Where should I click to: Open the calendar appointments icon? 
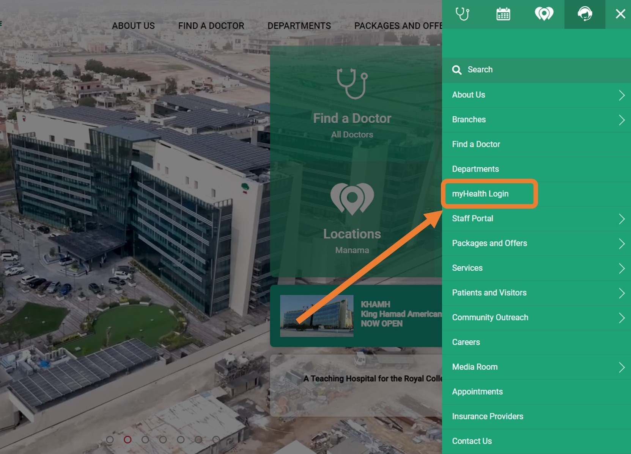[503, 14]
